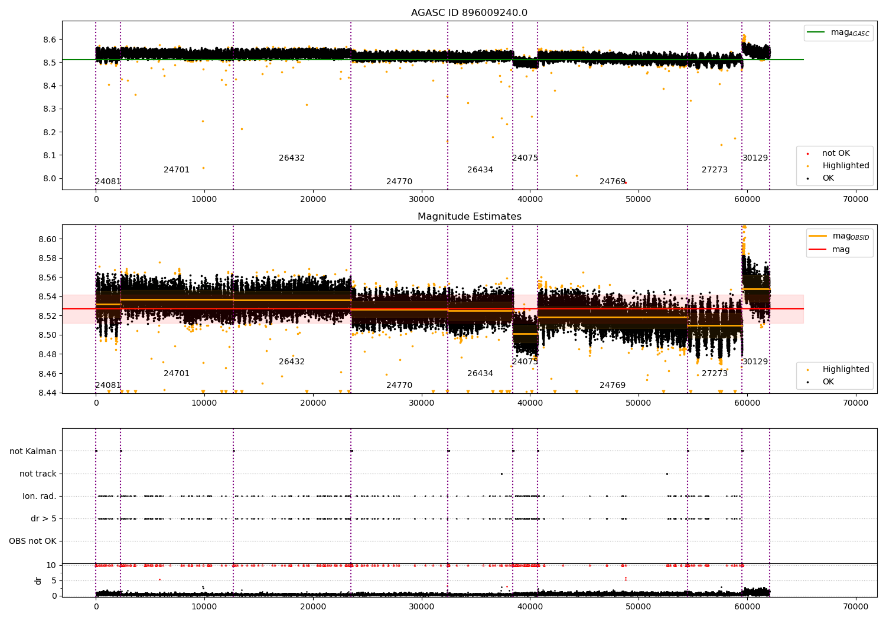
Task: Click the 5 tick on the dr axis
Action: click(54, 581)
